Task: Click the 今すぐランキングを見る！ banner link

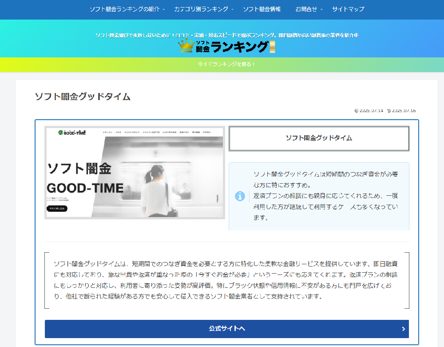Action: (x=226, y=65)
